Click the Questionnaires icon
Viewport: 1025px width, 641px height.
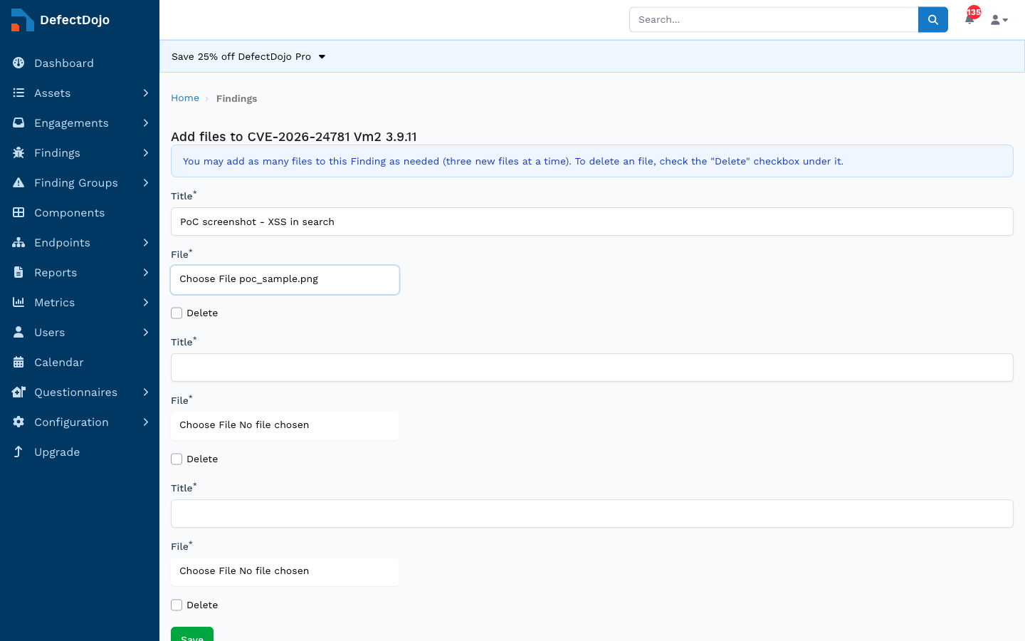click(19, 392)
